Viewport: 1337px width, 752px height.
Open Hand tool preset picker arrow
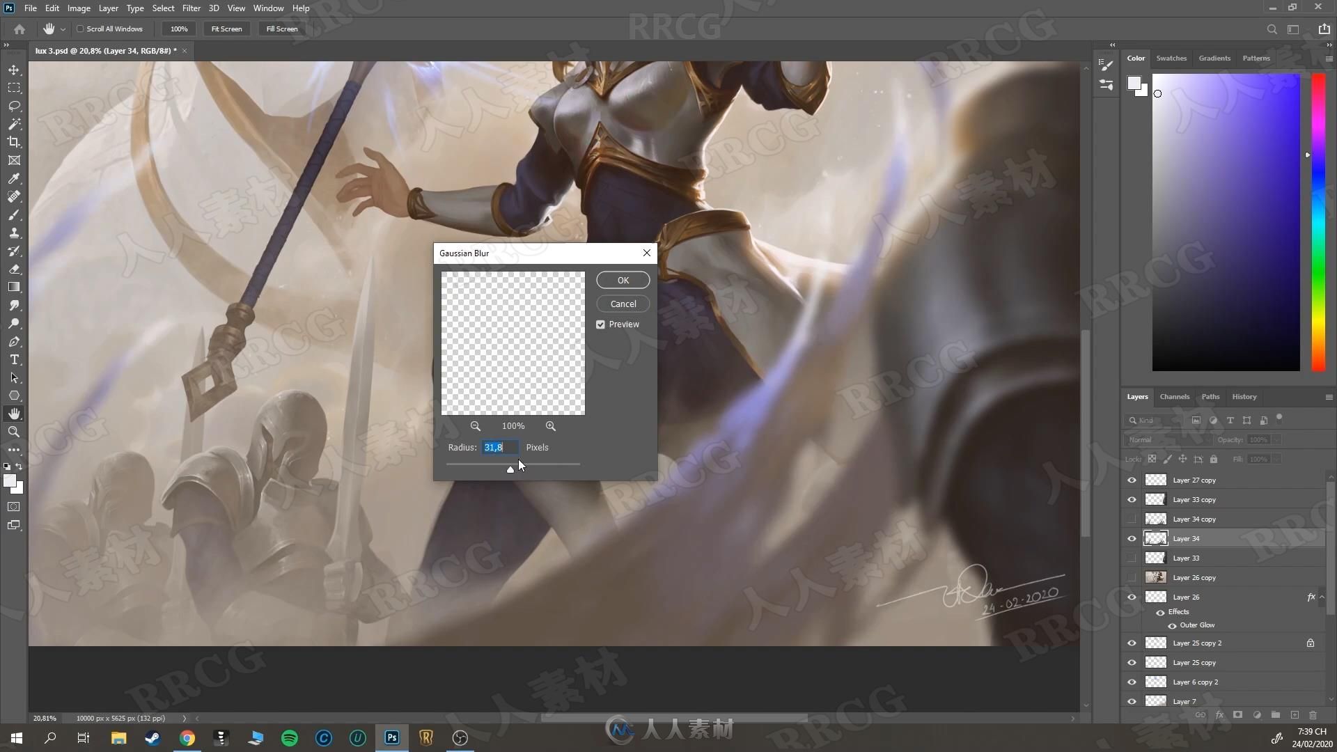(63, 29)
